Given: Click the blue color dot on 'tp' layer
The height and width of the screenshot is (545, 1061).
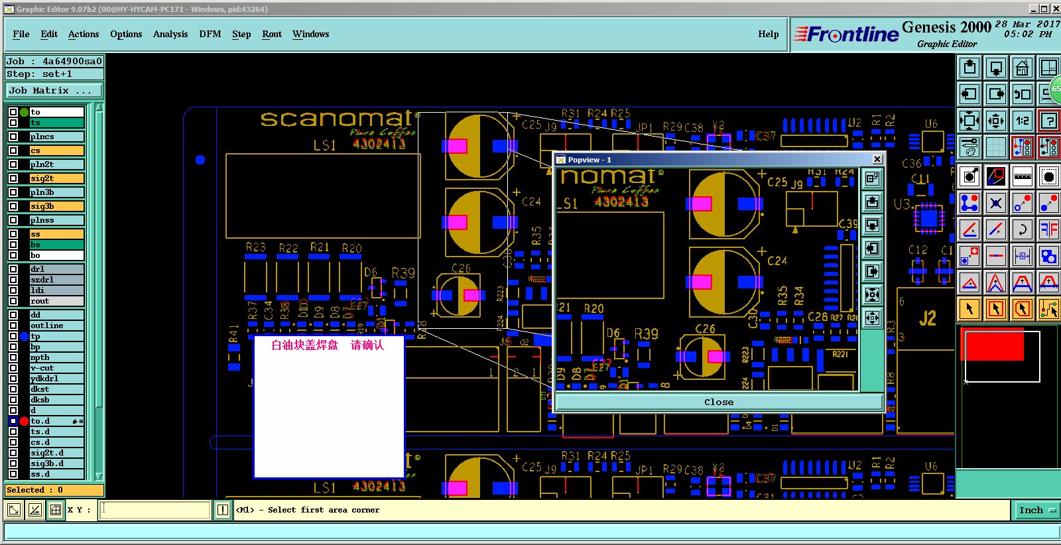Looking at the screenshot, I should (25, 336).
